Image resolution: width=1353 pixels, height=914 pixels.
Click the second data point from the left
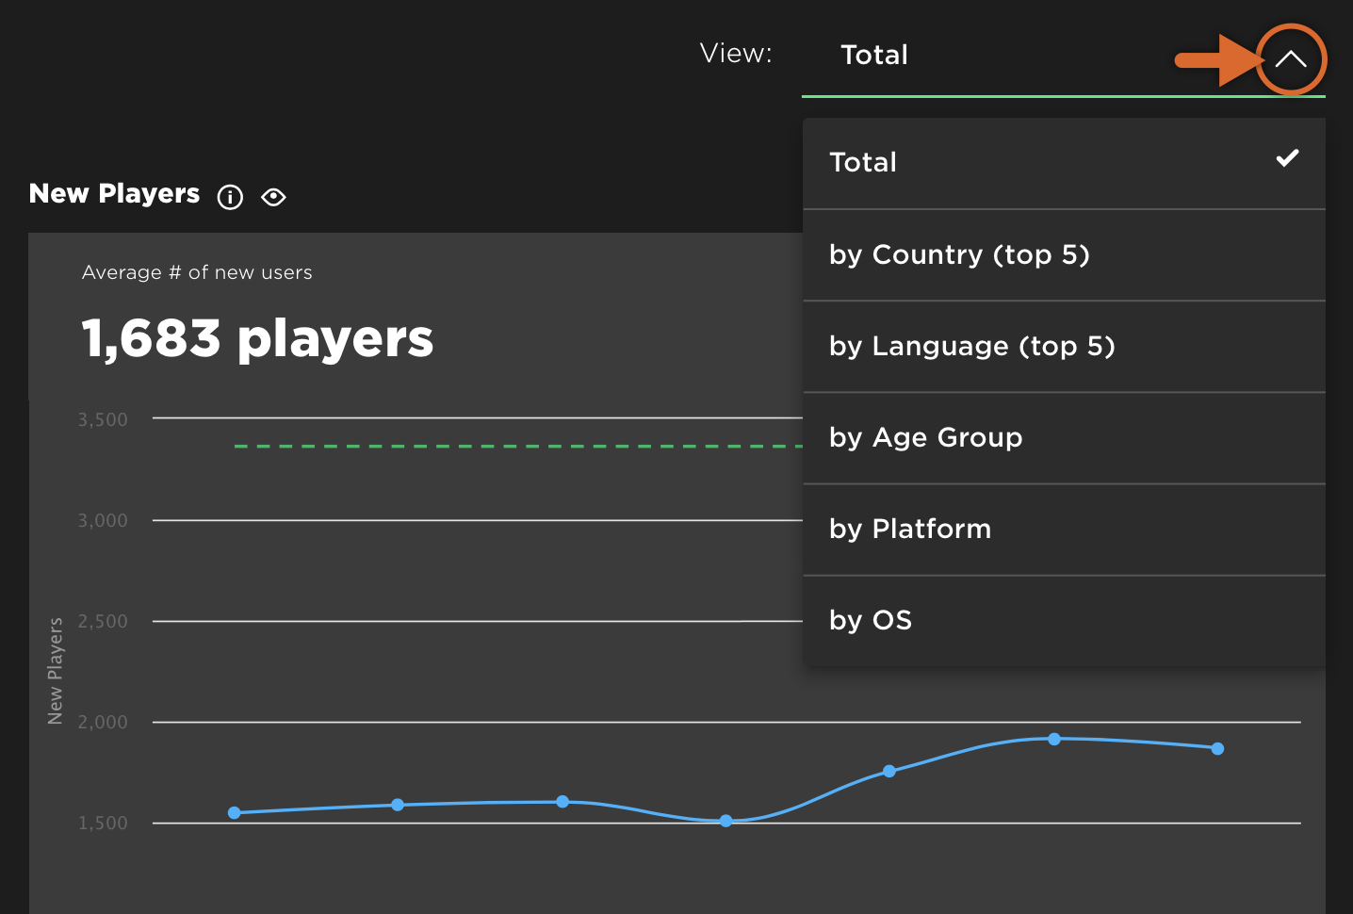pyautogui.click(x=398, y=805)
